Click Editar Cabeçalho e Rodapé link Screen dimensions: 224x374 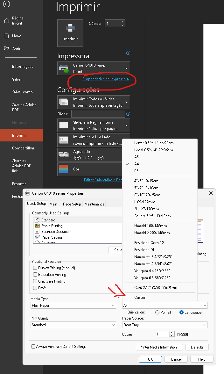pyautogui.click(x=103, y=180)
